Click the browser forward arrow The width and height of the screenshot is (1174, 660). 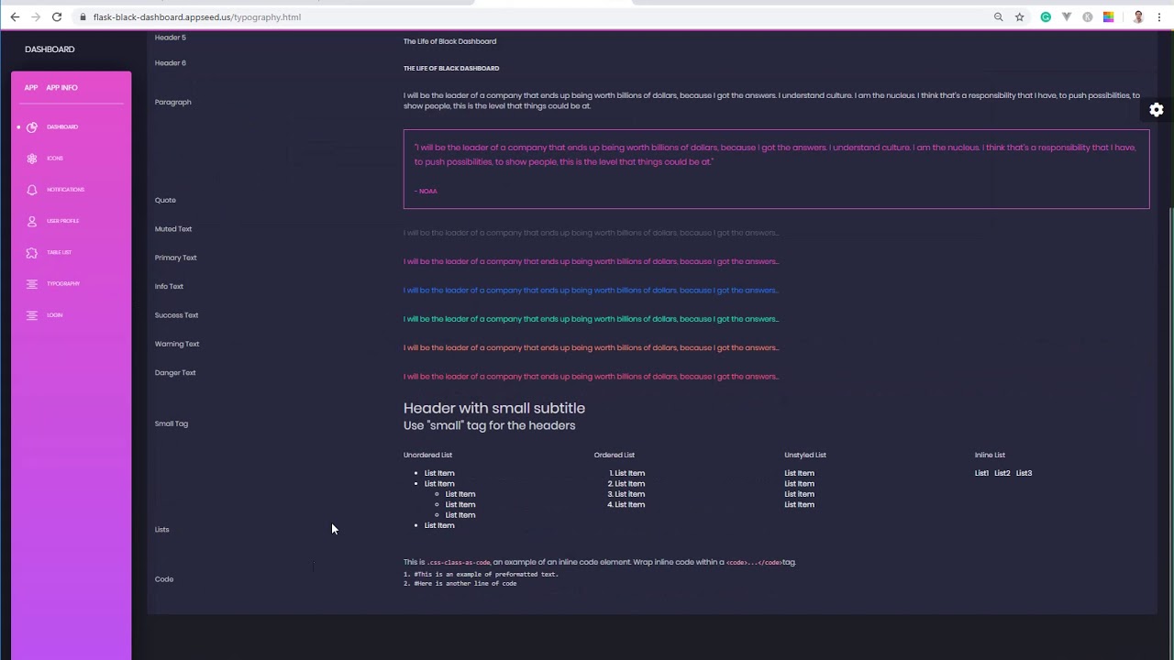[x=36, y=16]
